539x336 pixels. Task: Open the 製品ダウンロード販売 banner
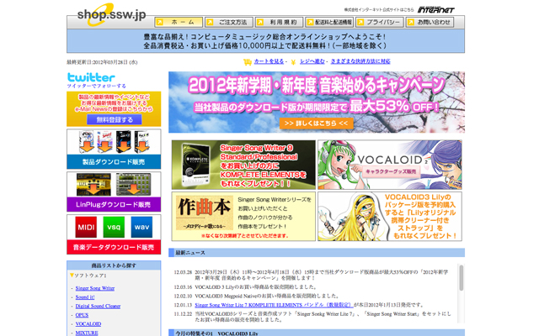click(x=114, y=150)
